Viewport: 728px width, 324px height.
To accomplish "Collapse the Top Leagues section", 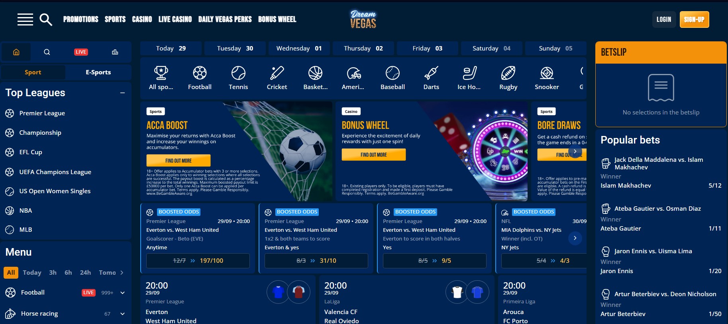I will (x=122, y=93).
